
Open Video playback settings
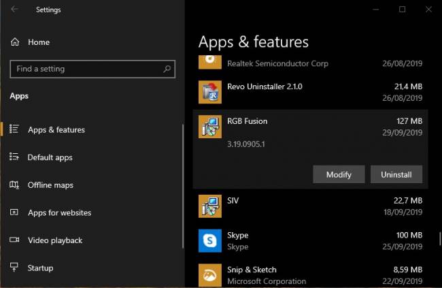(x=54, y=240)
